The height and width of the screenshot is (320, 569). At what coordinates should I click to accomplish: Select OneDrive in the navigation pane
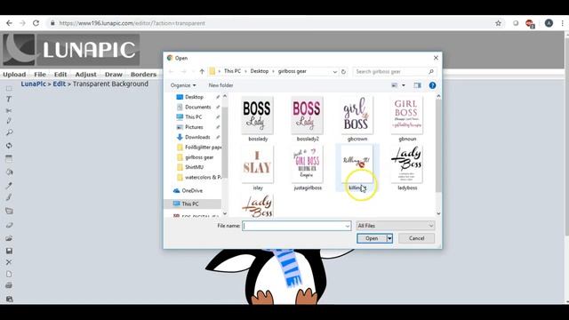tap(192, 190)
